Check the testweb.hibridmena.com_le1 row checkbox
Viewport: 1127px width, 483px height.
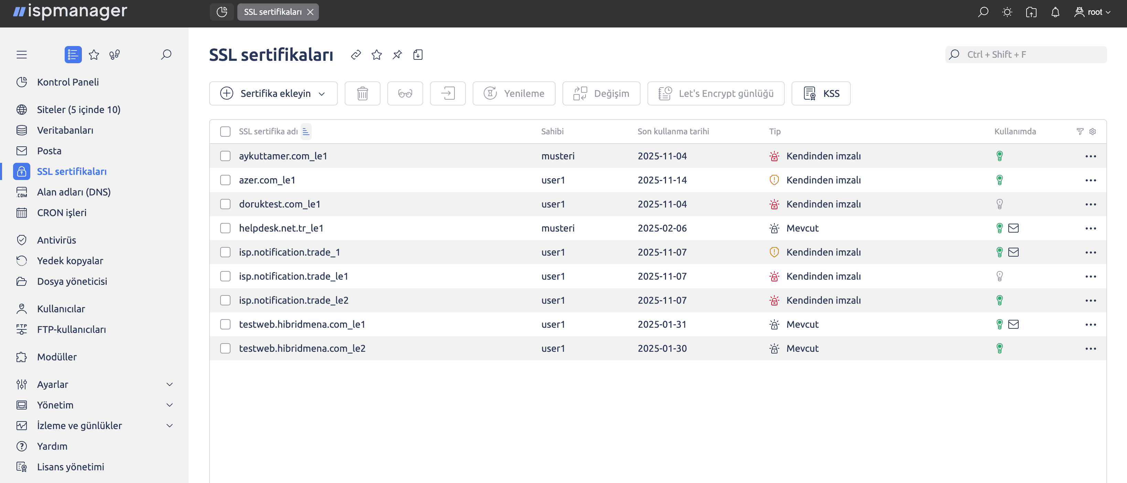pyautogui.click(x=225, y=324)
